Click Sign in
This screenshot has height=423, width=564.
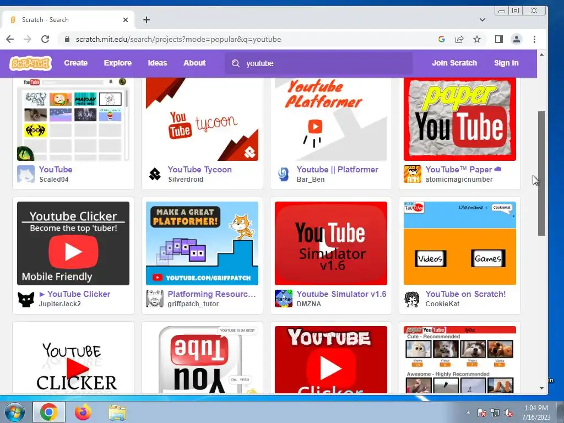(x=506, y=63)
